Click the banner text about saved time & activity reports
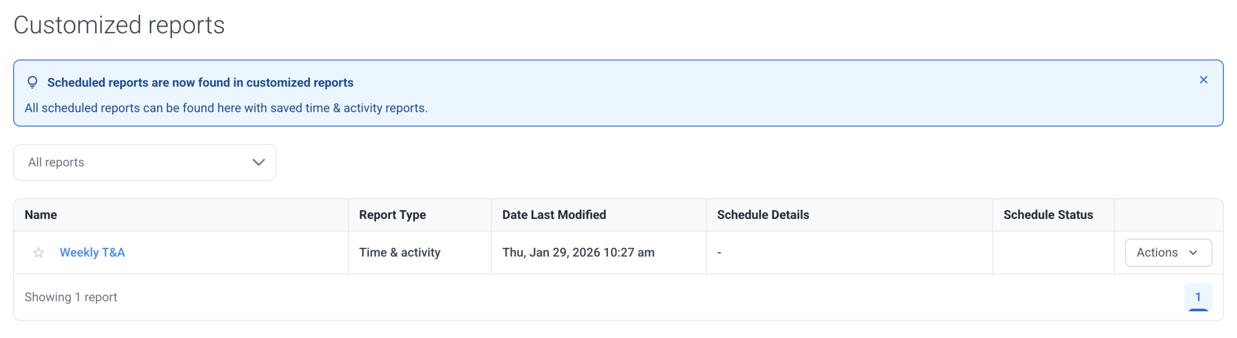1237x338 pixels. point(226,108)
